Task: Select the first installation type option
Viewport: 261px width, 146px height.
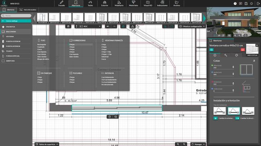Action: point(220,111)
